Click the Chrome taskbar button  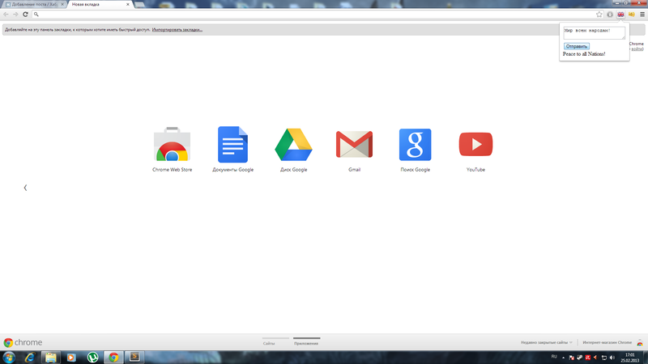113,358
